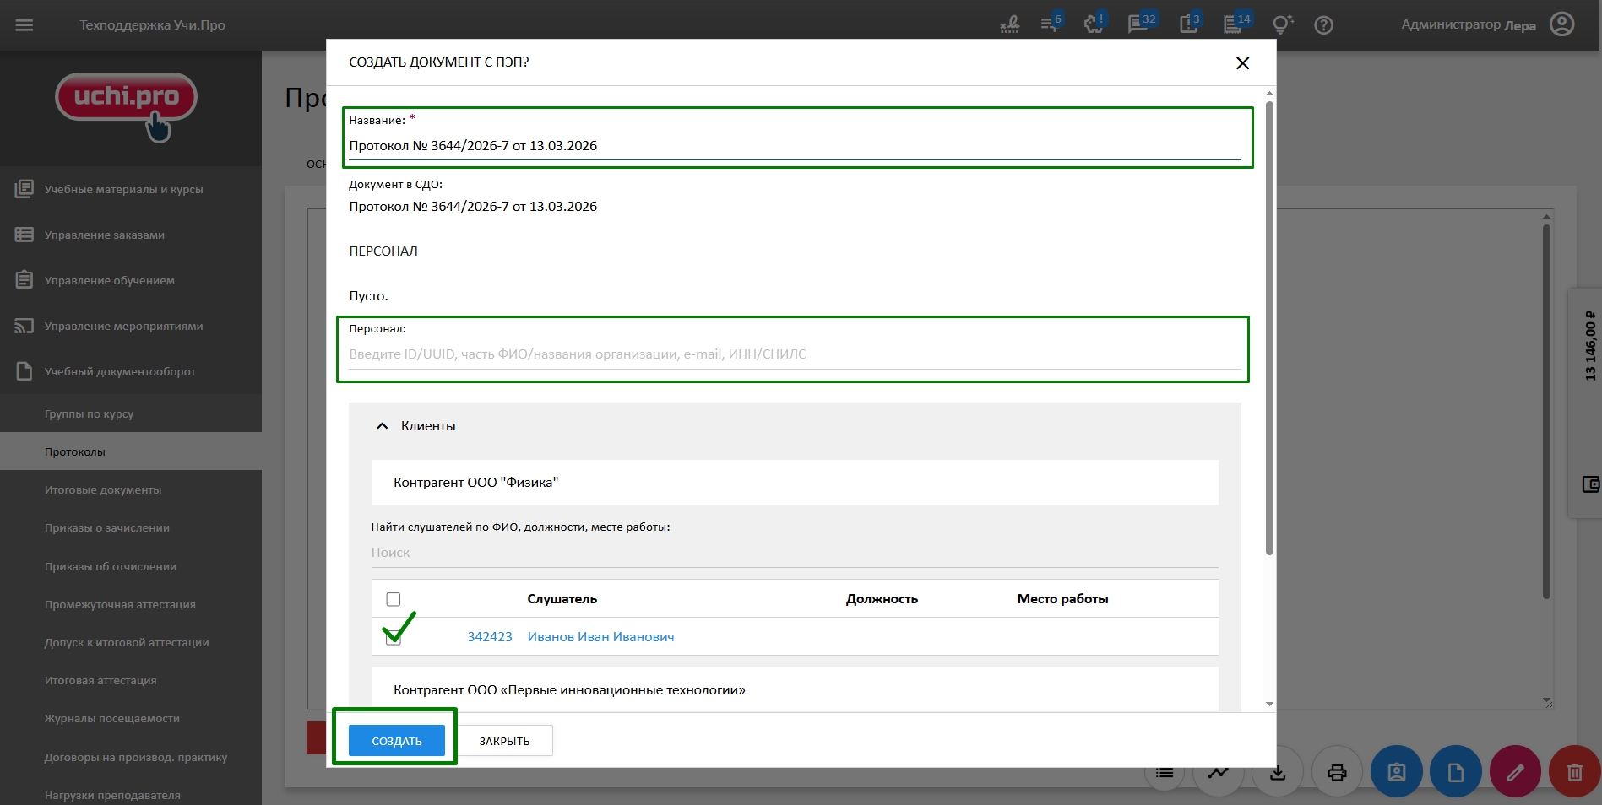Open the Иванов Иван Иванович link
The width and height of the screenshot is (1602, 805).
tap(600, 637)
